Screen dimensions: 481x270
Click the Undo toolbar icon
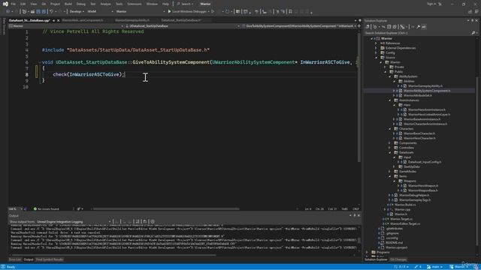point(51,11)
